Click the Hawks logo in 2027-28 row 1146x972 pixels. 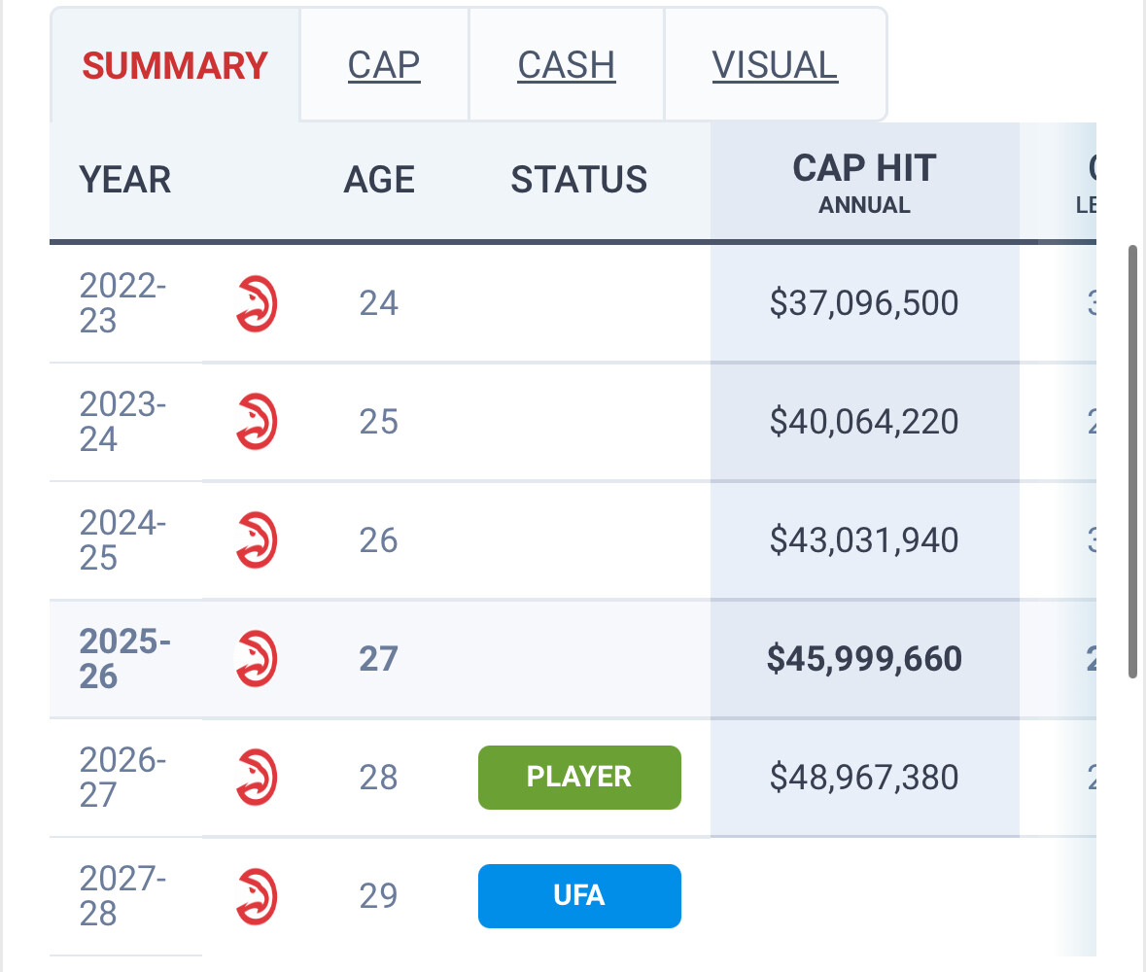(257, 896)
